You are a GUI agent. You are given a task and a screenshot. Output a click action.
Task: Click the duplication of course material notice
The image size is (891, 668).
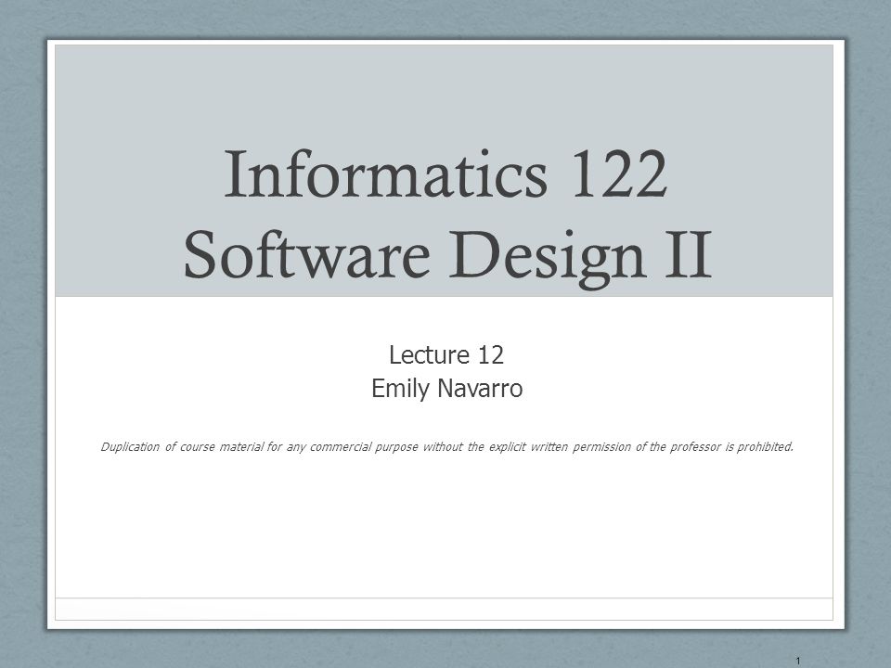pyautogui.click(x=446, y=447)
